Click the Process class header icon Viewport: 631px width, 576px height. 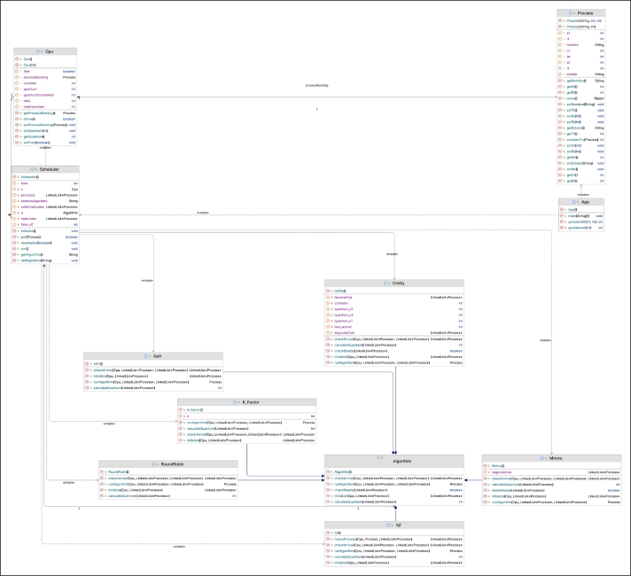click(x=571, y=14)
